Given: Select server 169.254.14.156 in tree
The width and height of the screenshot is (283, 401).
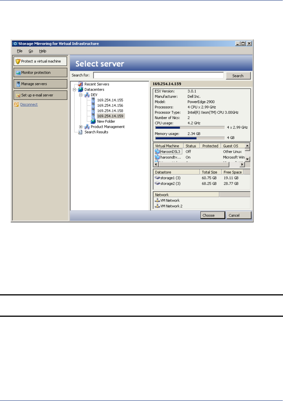Looking at the screenshot, I should [110, 106].
